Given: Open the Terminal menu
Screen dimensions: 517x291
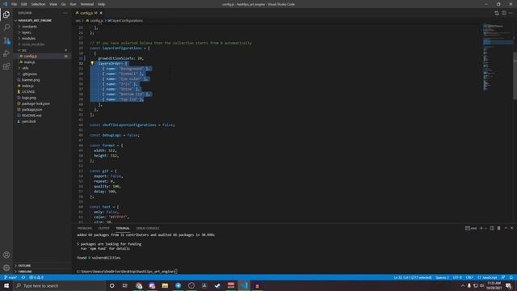Looking at the screenshot, I should (87, 4).
